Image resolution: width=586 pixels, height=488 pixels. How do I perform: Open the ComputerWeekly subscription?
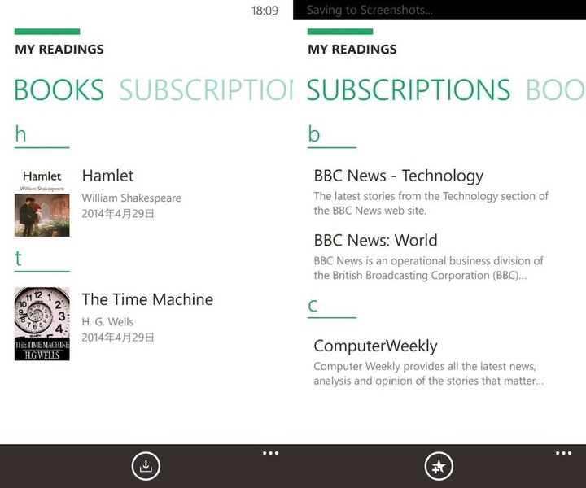coord(375,346)
